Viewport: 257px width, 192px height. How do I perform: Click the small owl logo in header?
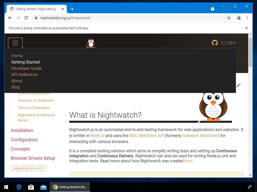(x=91, y=43)
